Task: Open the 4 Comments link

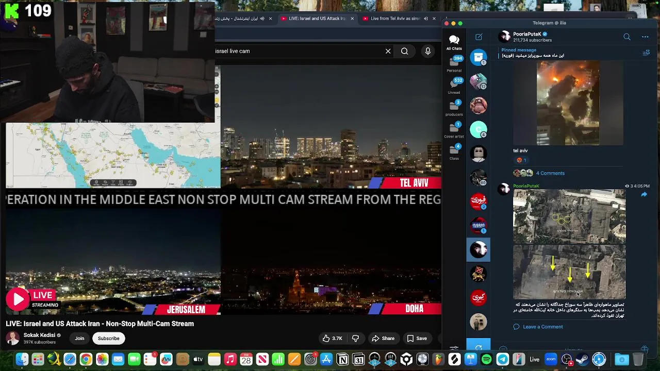Action: (x=550, y=173)
